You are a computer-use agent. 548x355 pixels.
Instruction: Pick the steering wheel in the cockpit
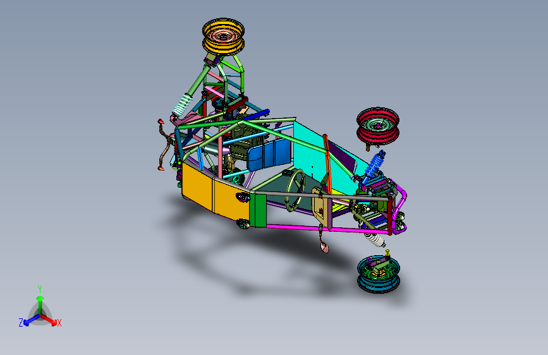point(295,190)
